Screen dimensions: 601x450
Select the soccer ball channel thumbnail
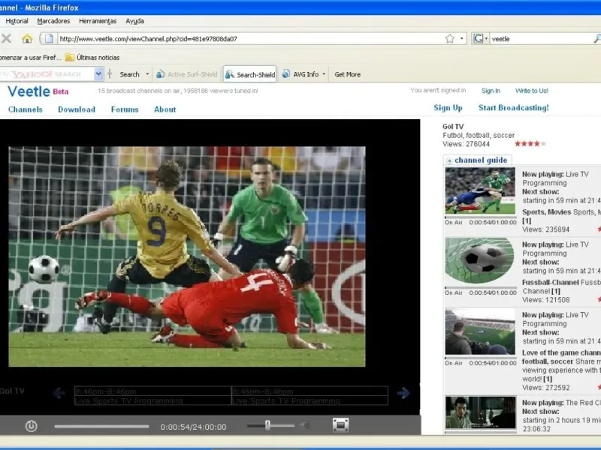click(x=479, y=259)
